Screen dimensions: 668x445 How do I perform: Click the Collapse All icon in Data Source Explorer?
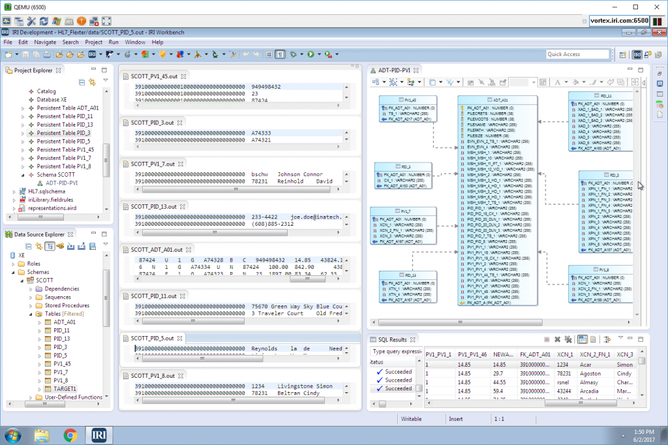(x=29, y=247)
